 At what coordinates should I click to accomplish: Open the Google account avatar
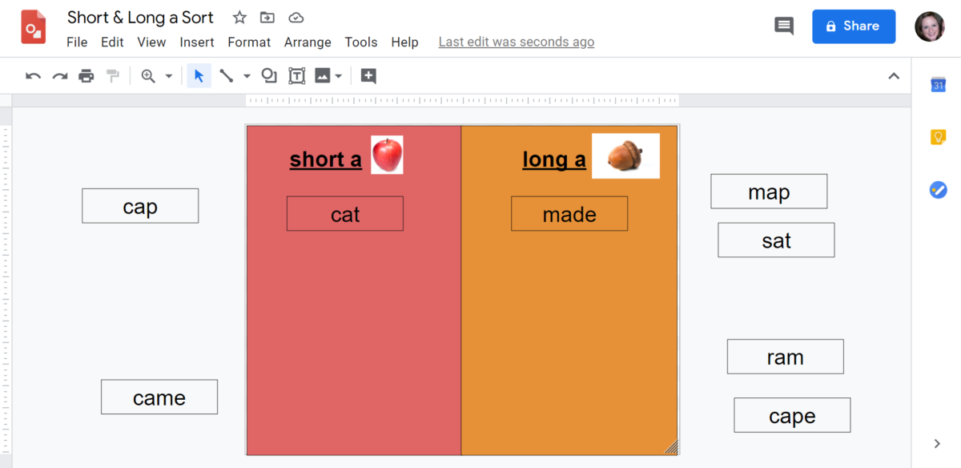(x=930, y=26)
